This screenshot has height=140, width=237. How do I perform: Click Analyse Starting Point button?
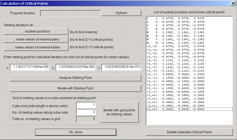point(75,78)
